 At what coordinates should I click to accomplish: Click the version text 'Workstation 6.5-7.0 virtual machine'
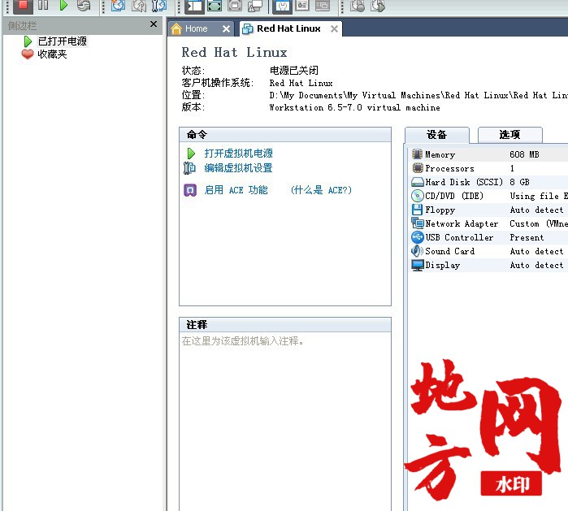[354, 107]
